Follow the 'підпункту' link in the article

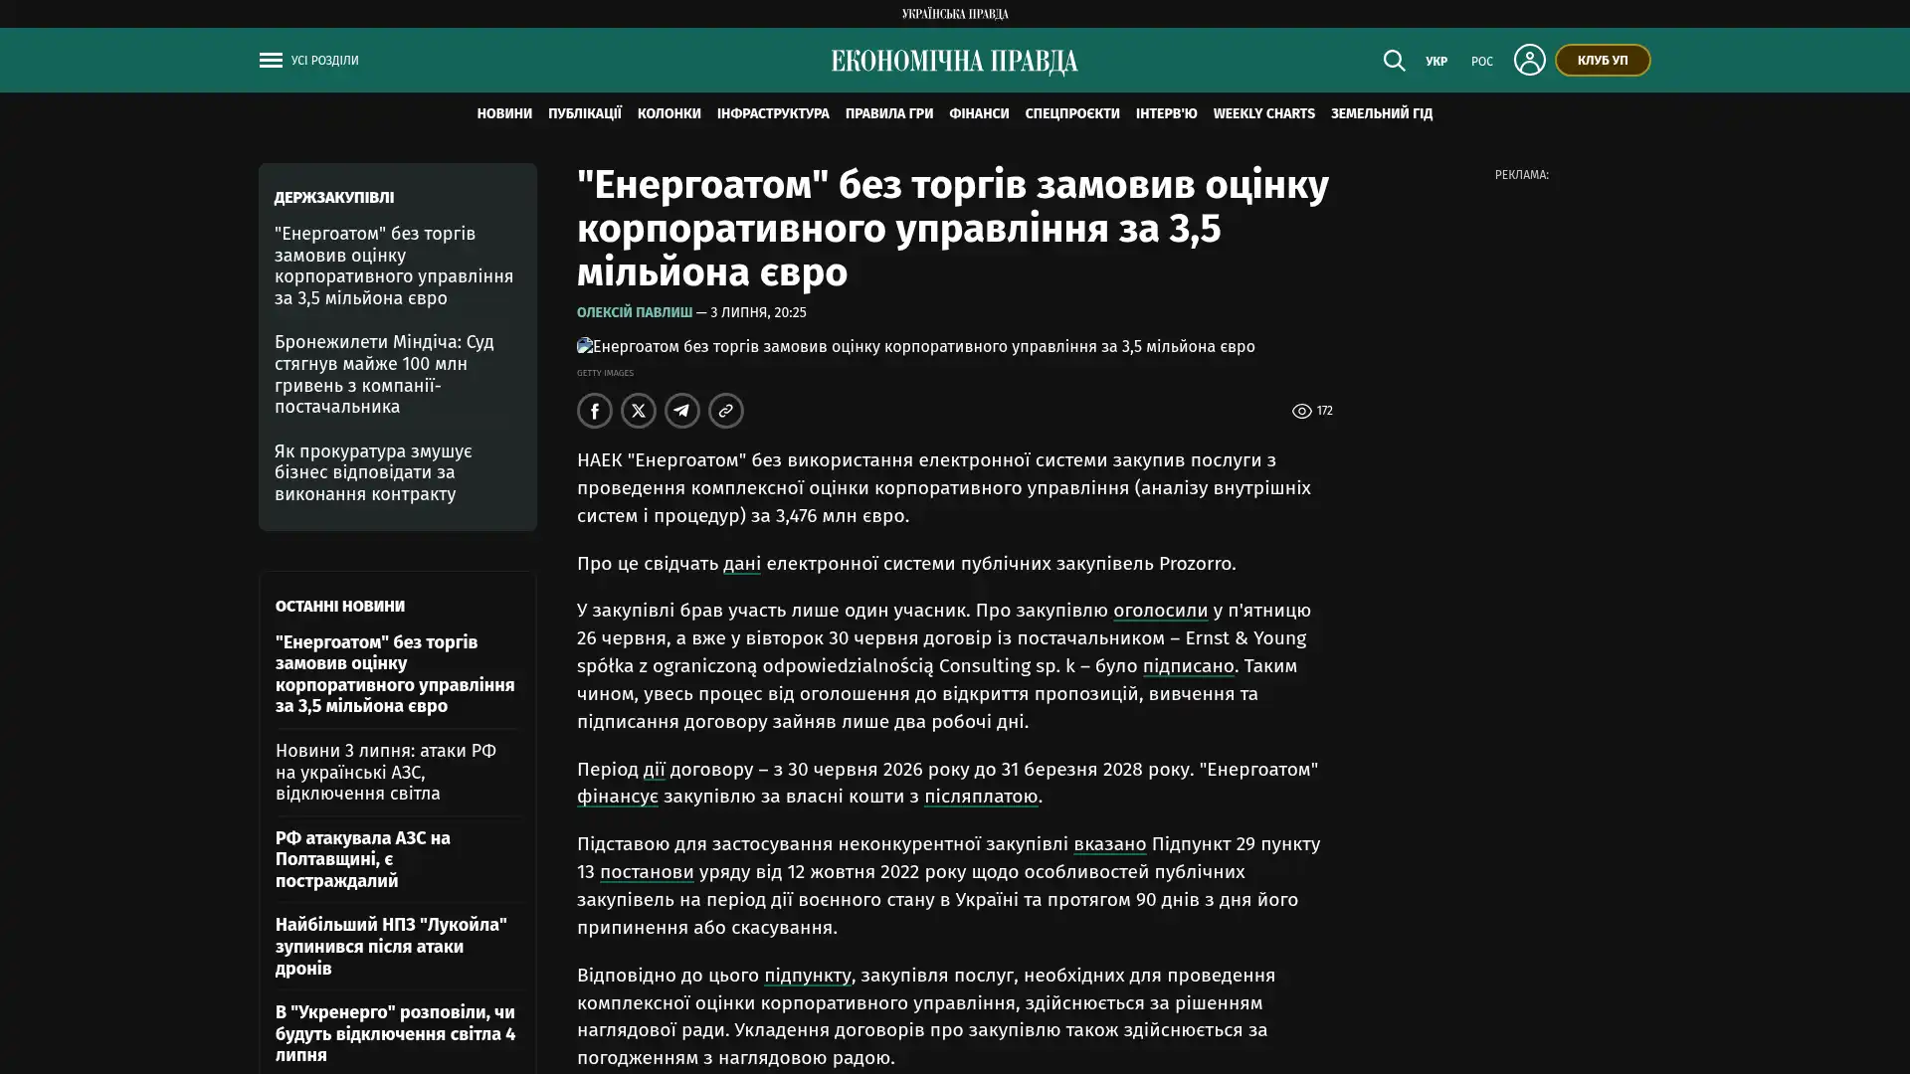808,976
